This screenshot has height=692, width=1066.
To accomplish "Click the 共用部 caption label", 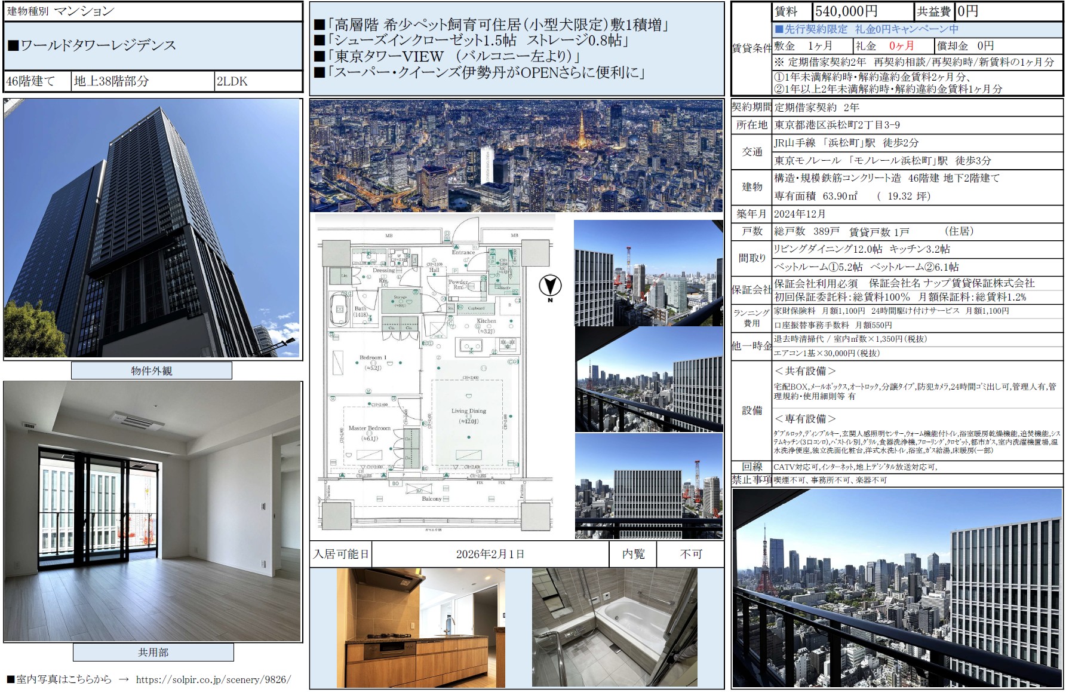I will [153, 653].
